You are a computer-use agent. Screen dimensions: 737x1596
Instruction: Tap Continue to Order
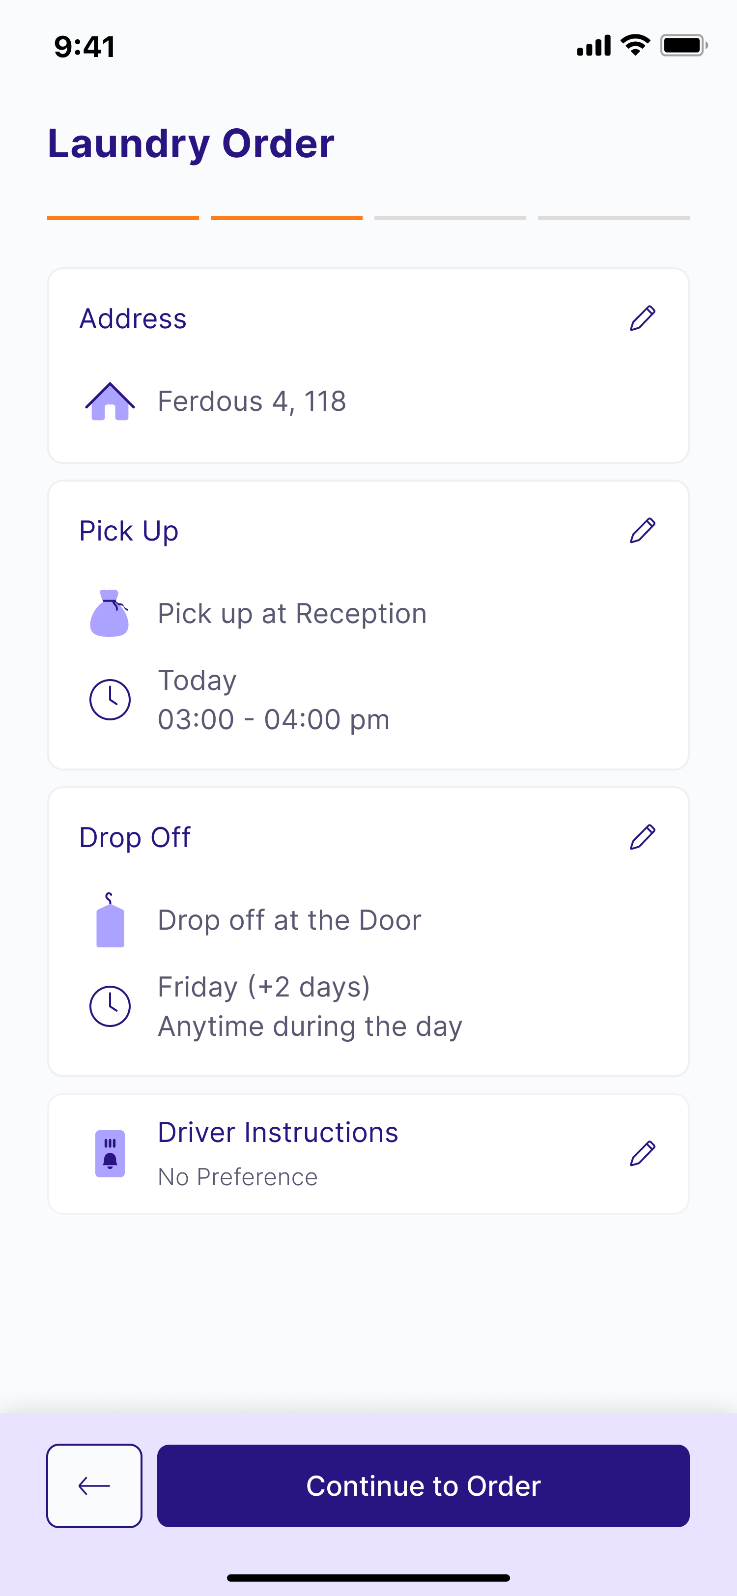pyautogui.click(x=423, y=1486)
